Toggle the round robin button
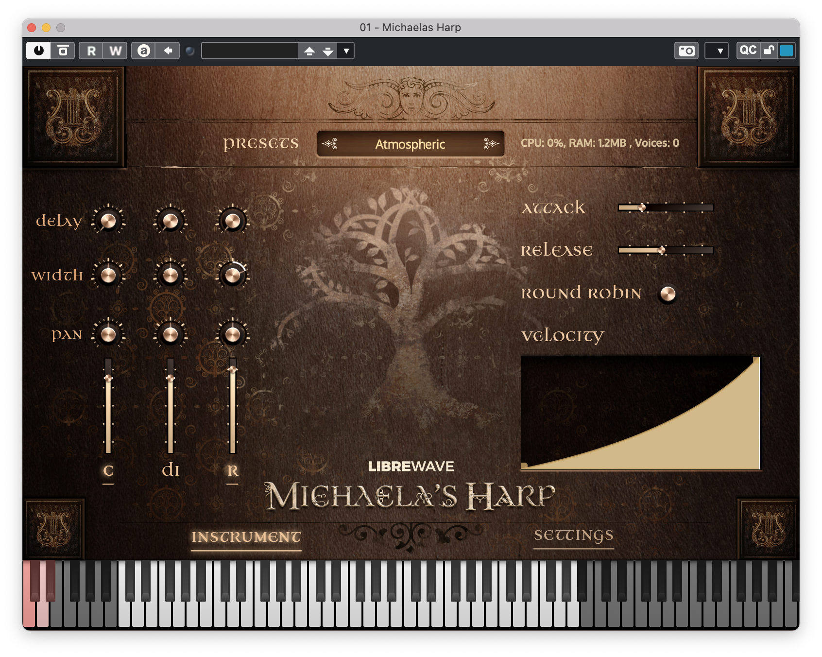The image size is (822, 657). (668, 294)
